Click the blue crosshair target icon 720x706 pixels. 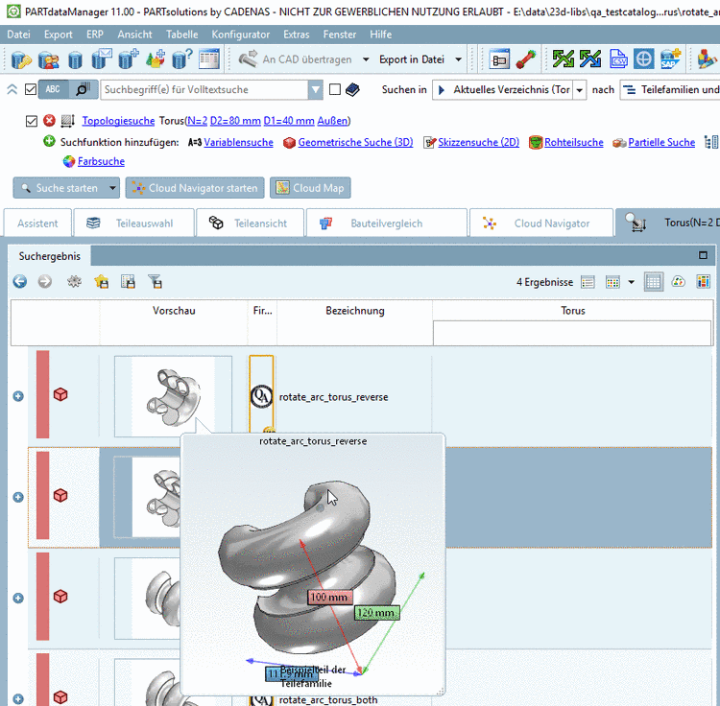point(644,59)
